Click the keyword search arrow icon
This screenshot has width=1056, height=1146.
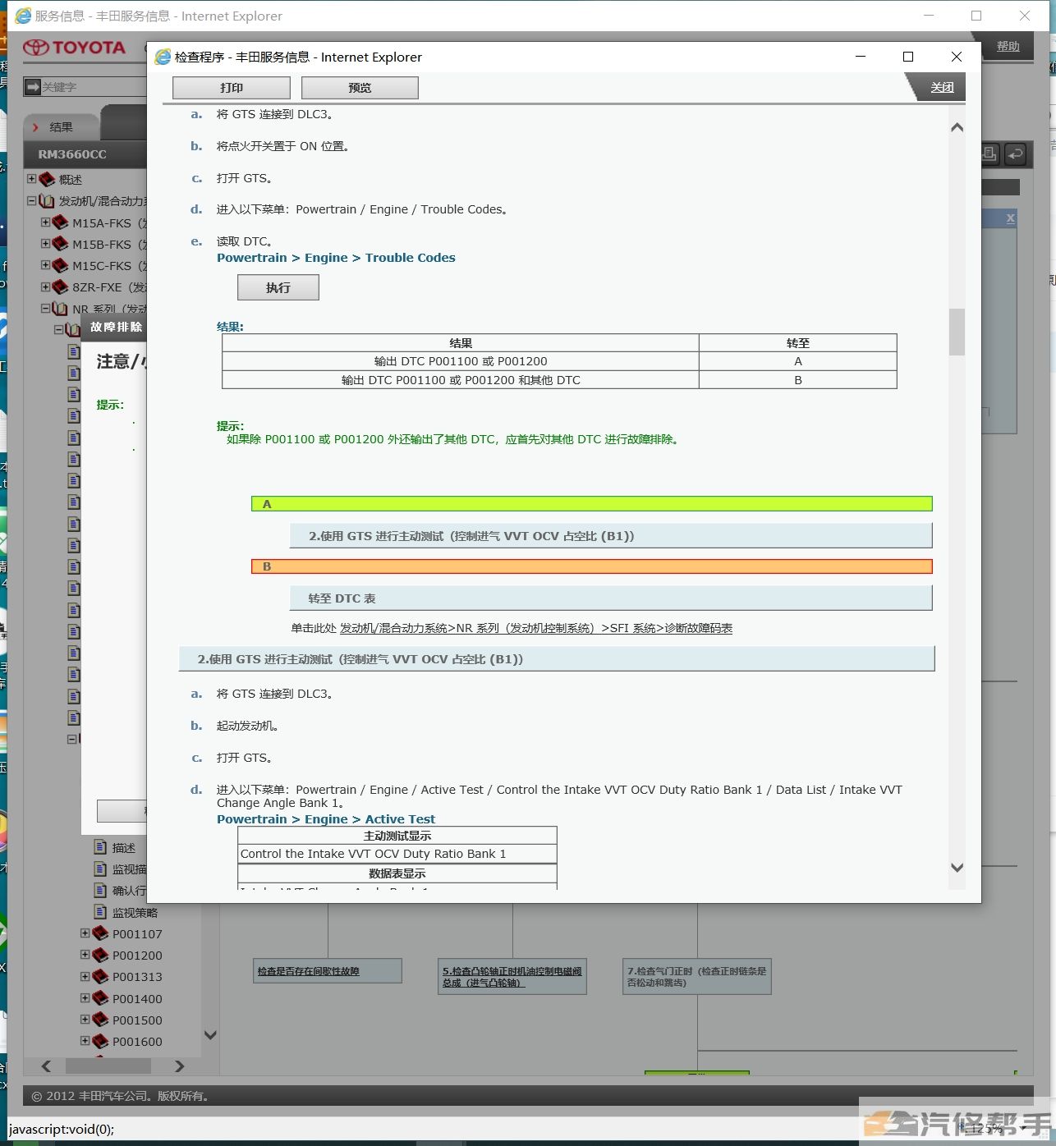coord(32,86)
